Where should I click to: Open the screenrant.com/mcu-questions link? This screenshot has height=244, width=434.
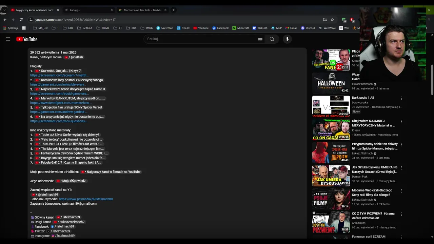[59, 121]
